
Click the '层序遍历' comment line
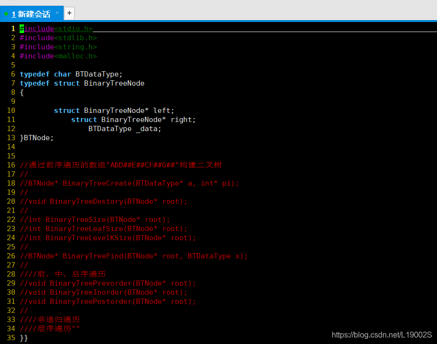pyautogui.click(x=50, y=329)
